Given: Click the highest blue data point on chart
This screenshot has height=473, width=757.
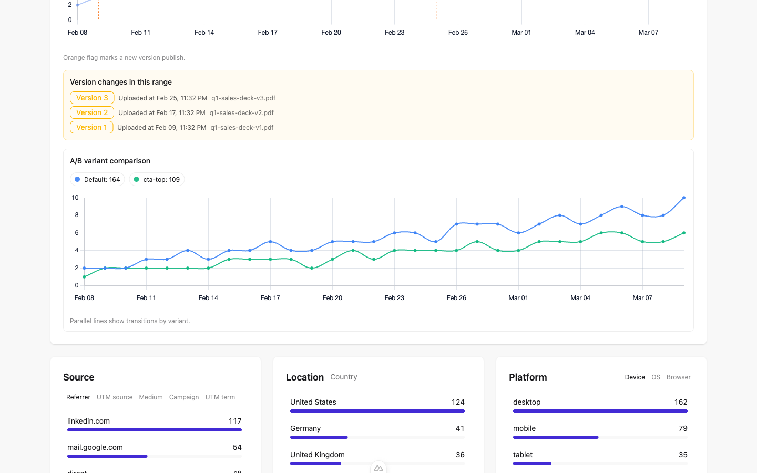Looking at the screenshot, I should click(x=684, y=198).
